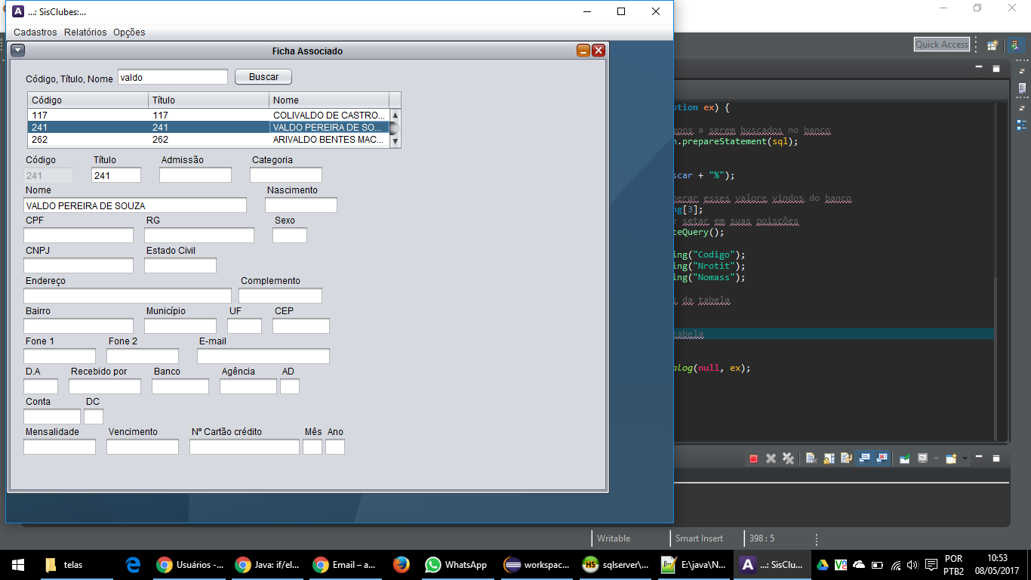
Task: Click the Pin Console icon
Action: click(904, 458)
